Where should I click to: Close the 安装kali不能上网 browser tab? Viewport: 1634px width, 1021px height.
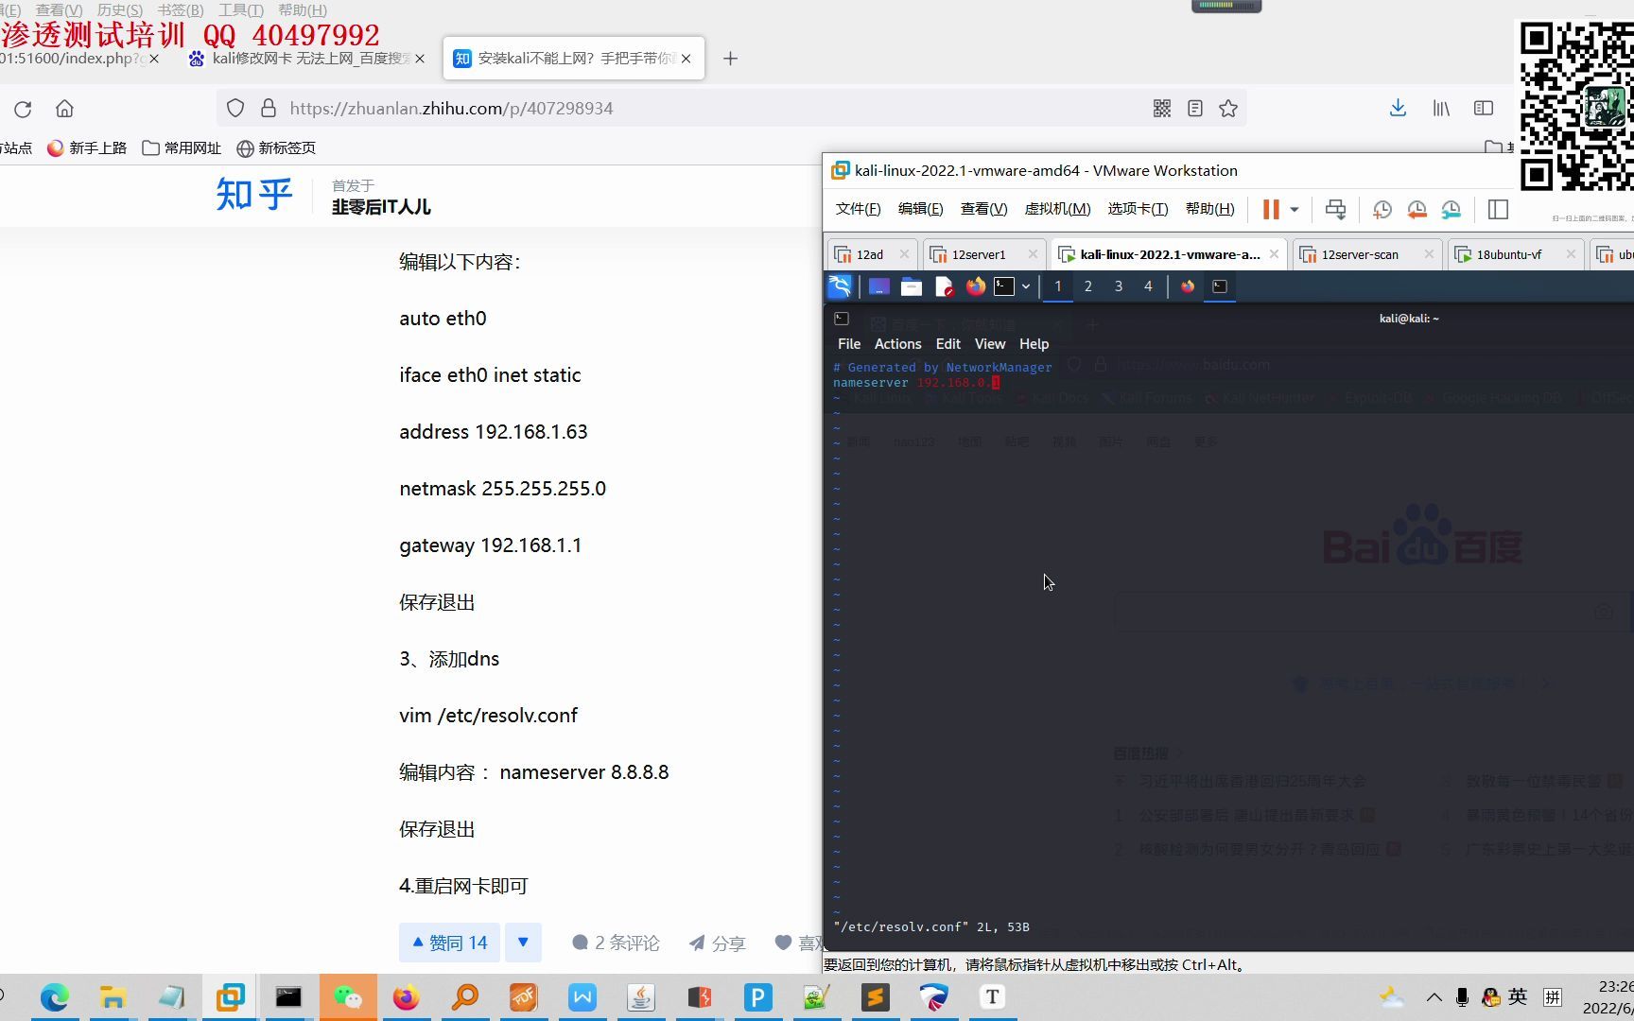coord(686,59)
